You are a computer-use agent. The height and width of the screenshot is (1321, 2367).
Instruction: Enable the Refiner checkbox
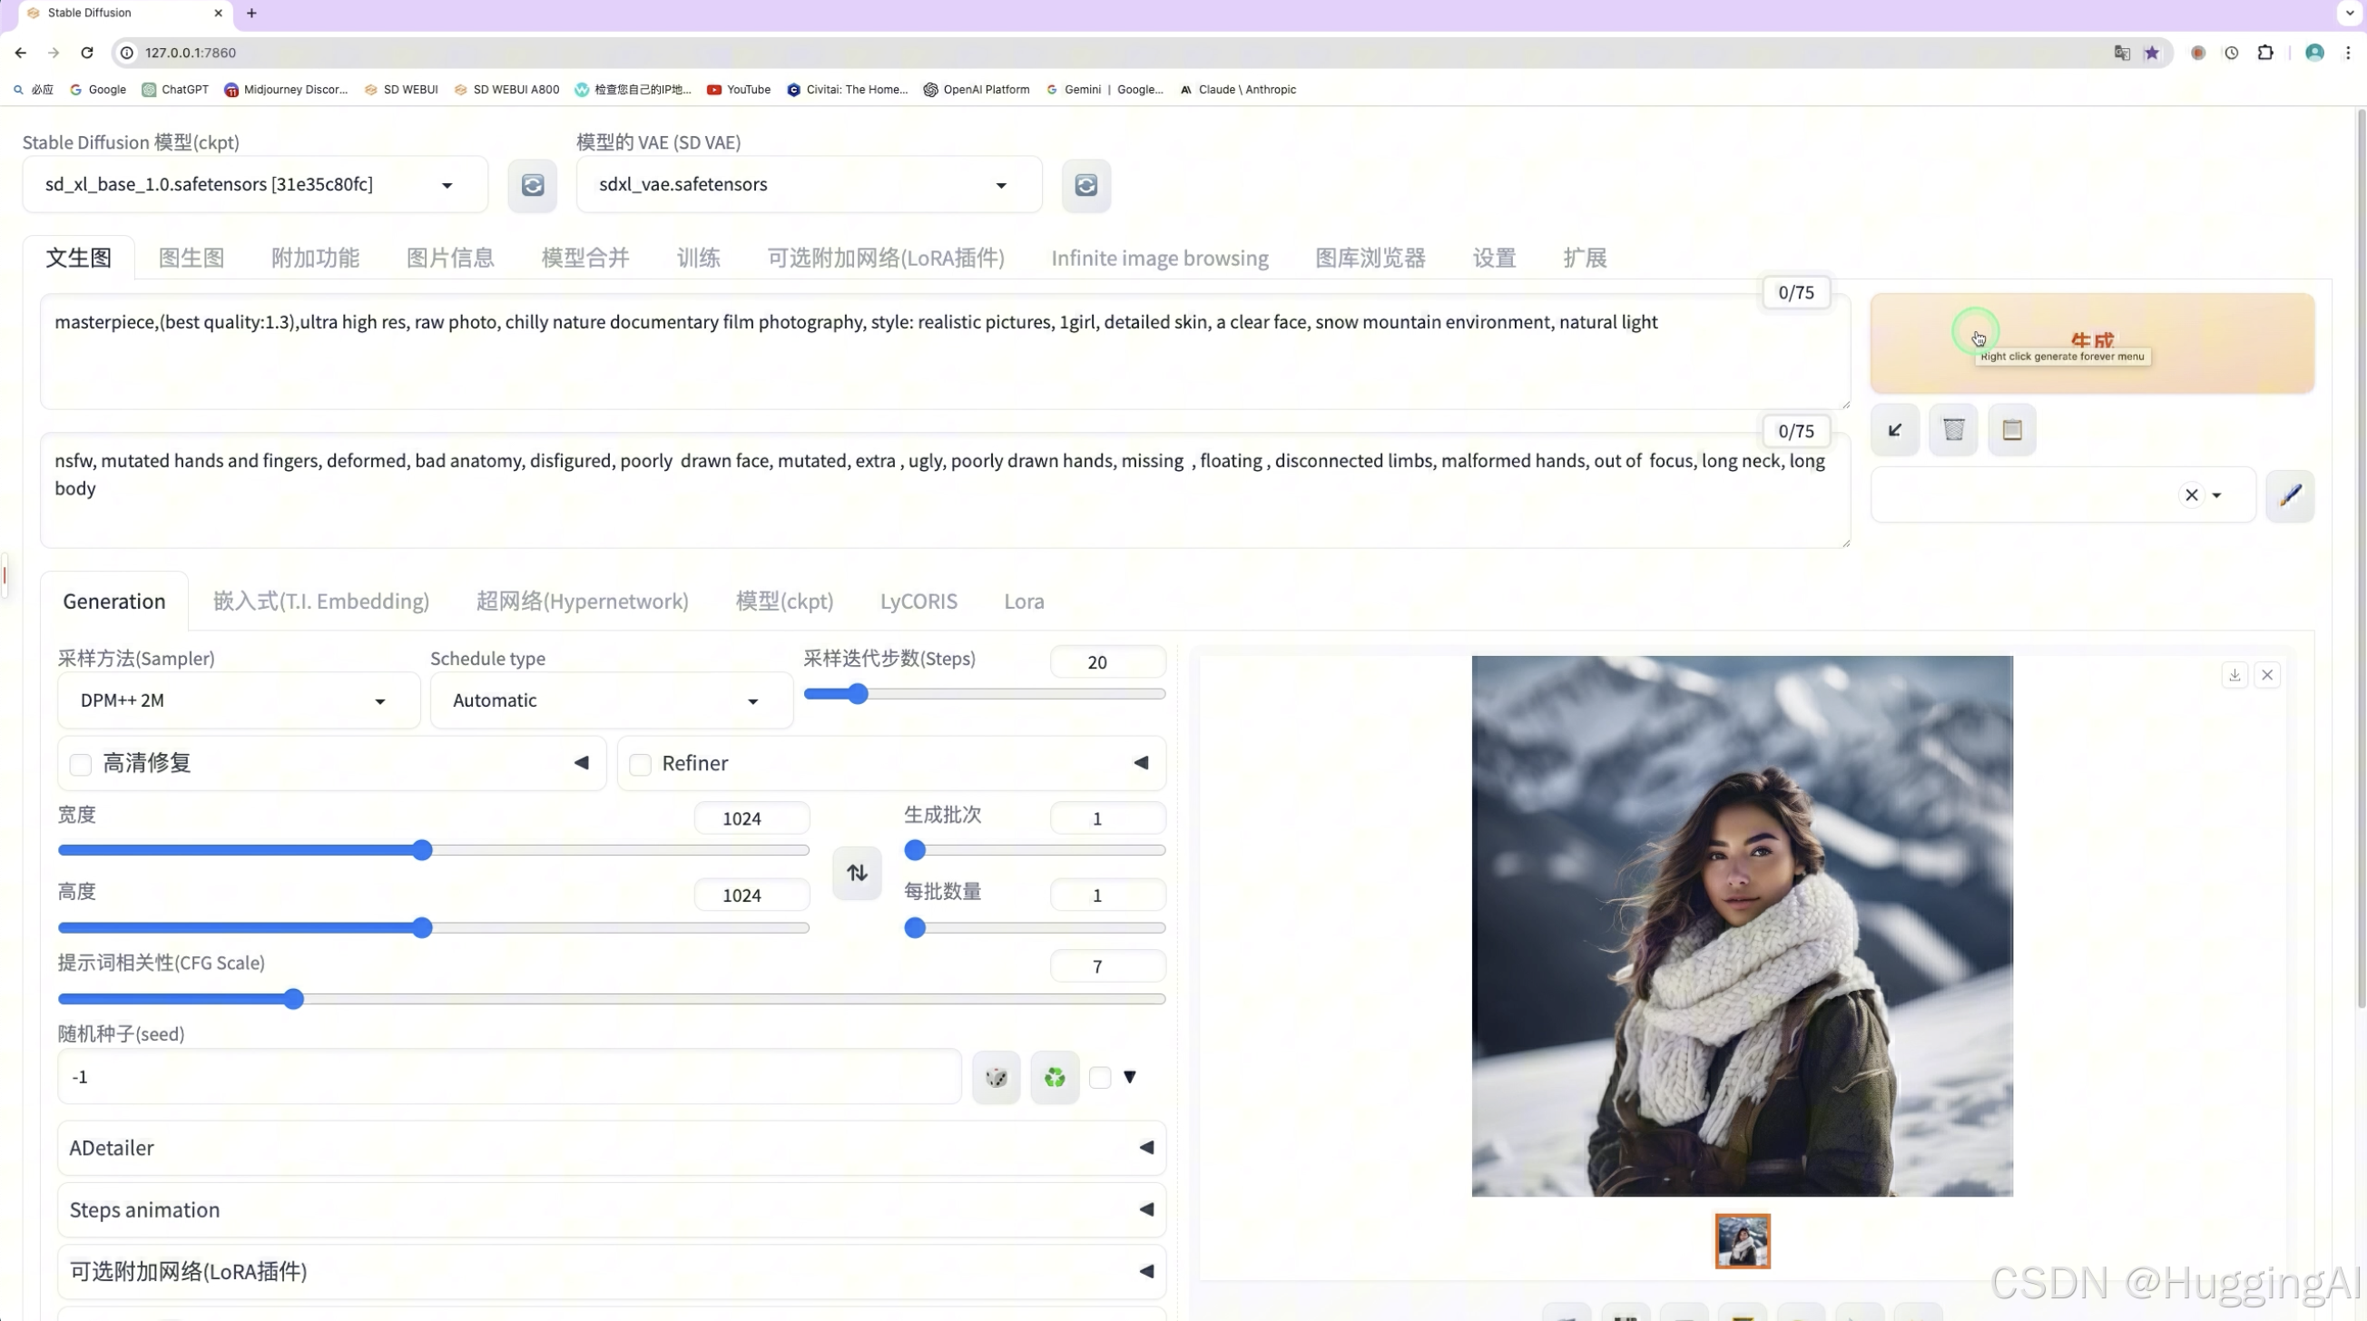point(641,764)
